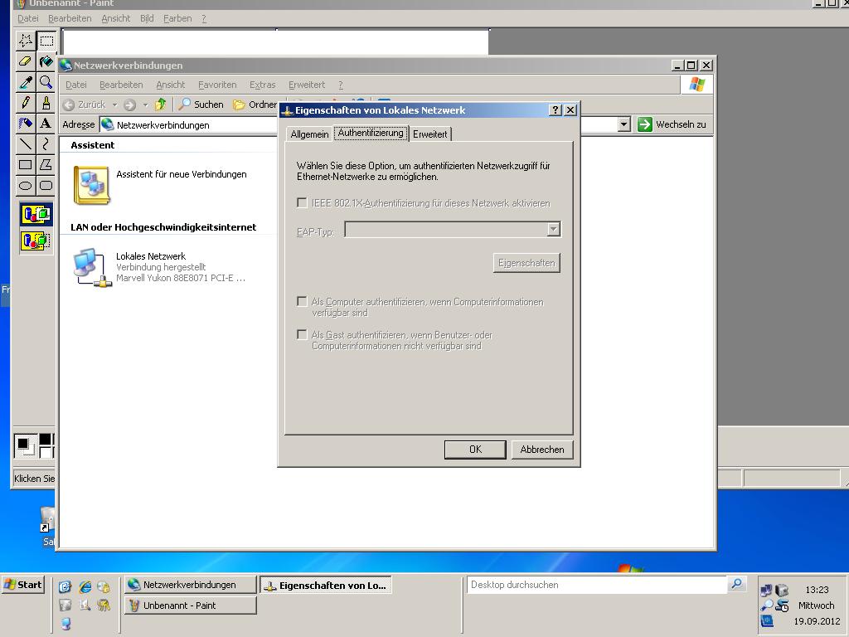Toggle 'Als Computer authentifizieren' checkbox

coord(302,302)
